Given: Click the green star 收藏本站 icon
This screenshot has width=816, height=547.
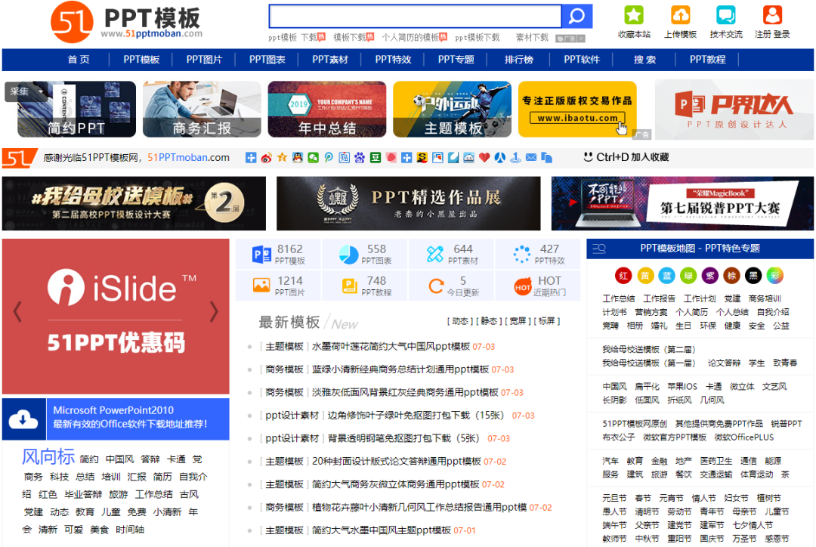Looking at the screenshot, I should (x=633, y=14).
